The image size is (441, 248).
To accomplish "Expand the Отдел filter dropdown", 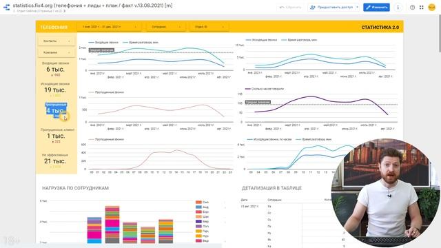I will coord(209,27).
